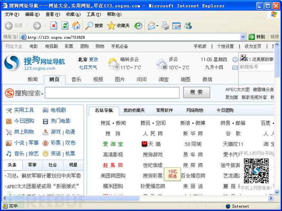The width and height of the screenshot is (282, 211).
Task: Open the 文件 menu
Action: pyautogui.click(x=12, y=14)
